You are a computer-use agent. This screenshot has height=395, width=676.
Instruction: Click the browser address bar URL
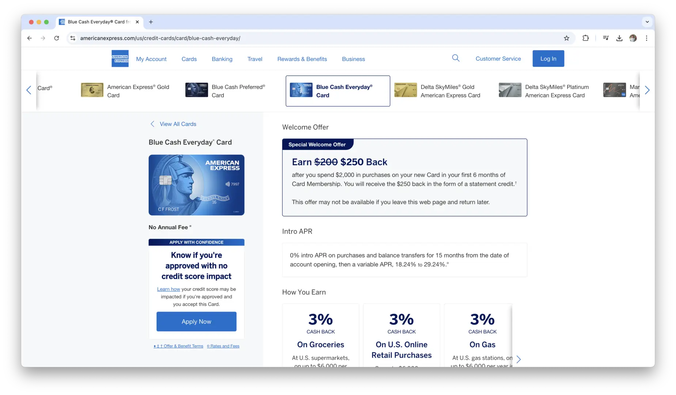tap(160, 38)
